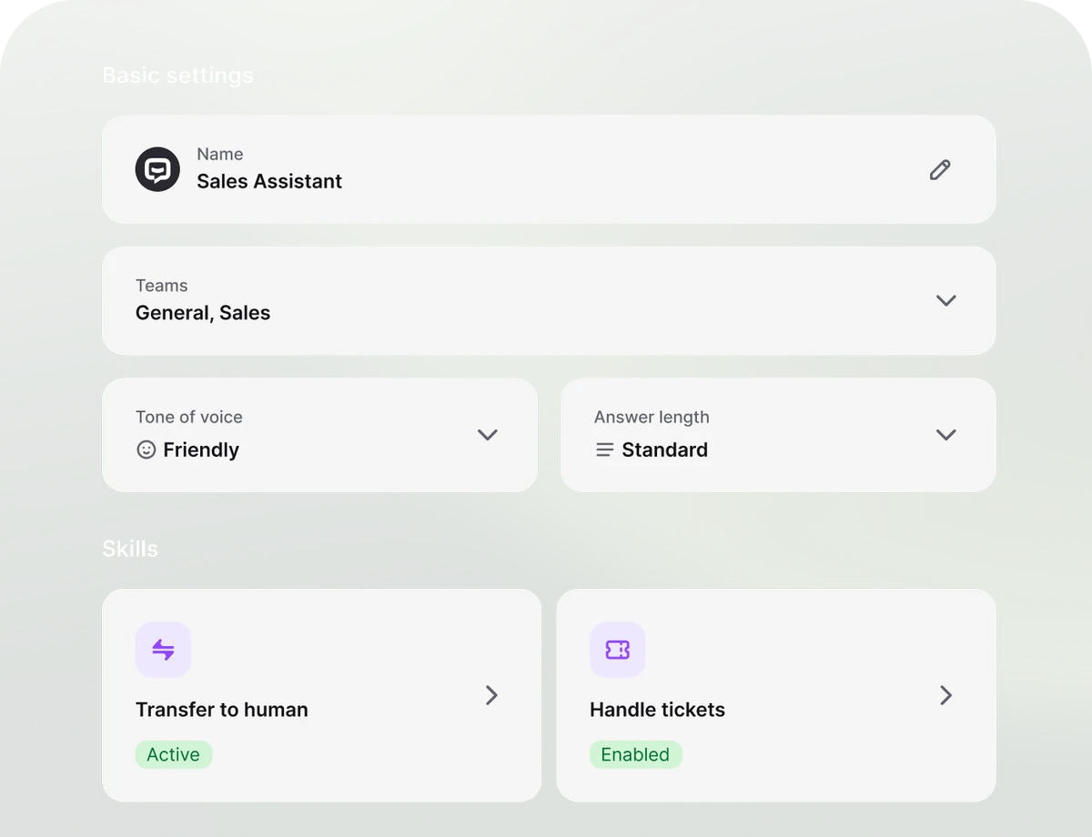Expand the Teams dropdown chevron

(945, 300)
